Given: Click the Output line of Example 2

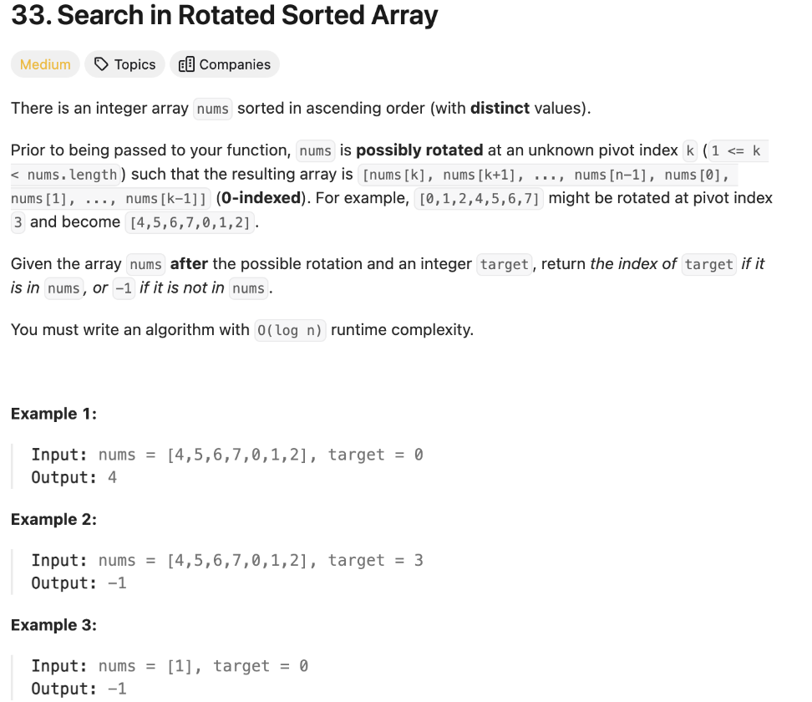Looking at the screenshot, I should (79, 582).
